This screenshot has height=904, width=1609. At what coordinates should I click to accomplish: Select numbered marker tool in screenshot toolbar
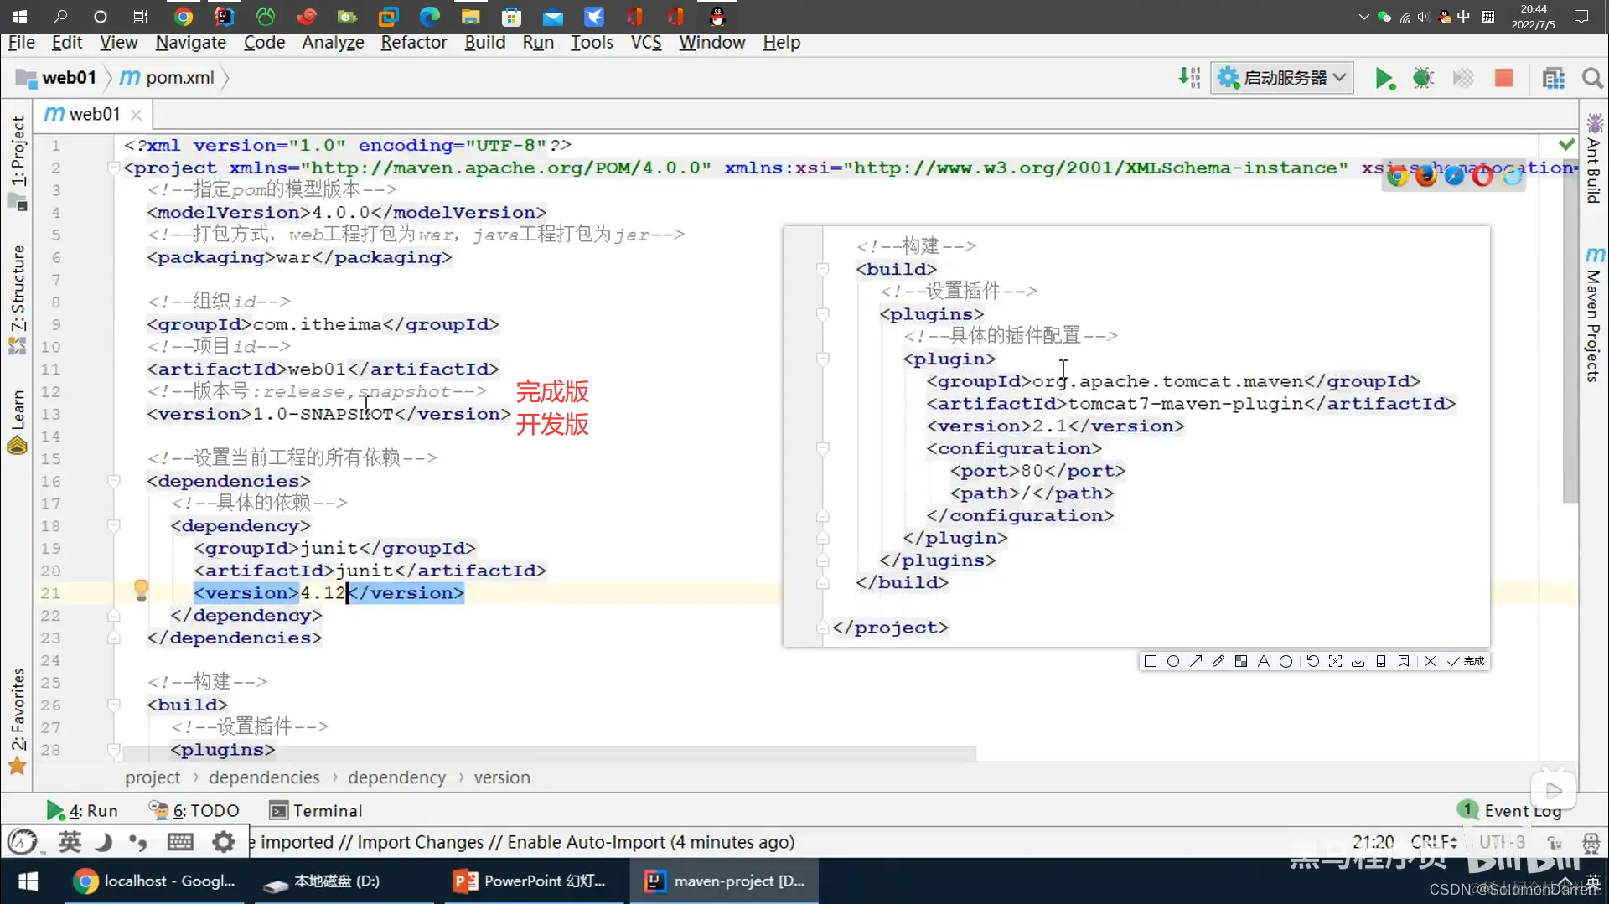(1286, 661)
